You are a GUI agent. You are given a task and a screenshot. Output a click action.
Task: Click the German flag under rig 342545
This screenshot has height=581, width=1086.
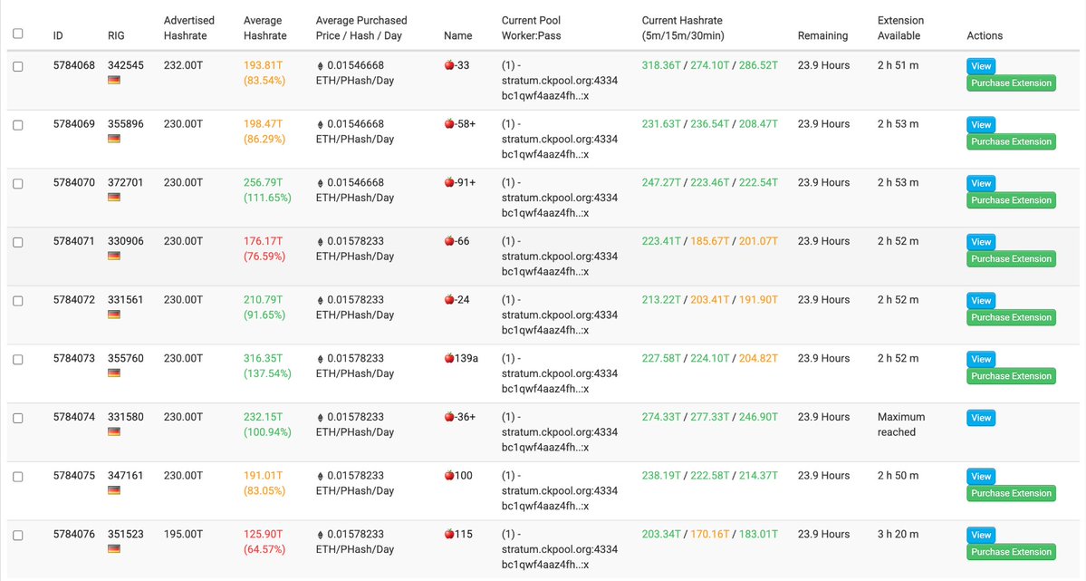(x=113, y=81)
